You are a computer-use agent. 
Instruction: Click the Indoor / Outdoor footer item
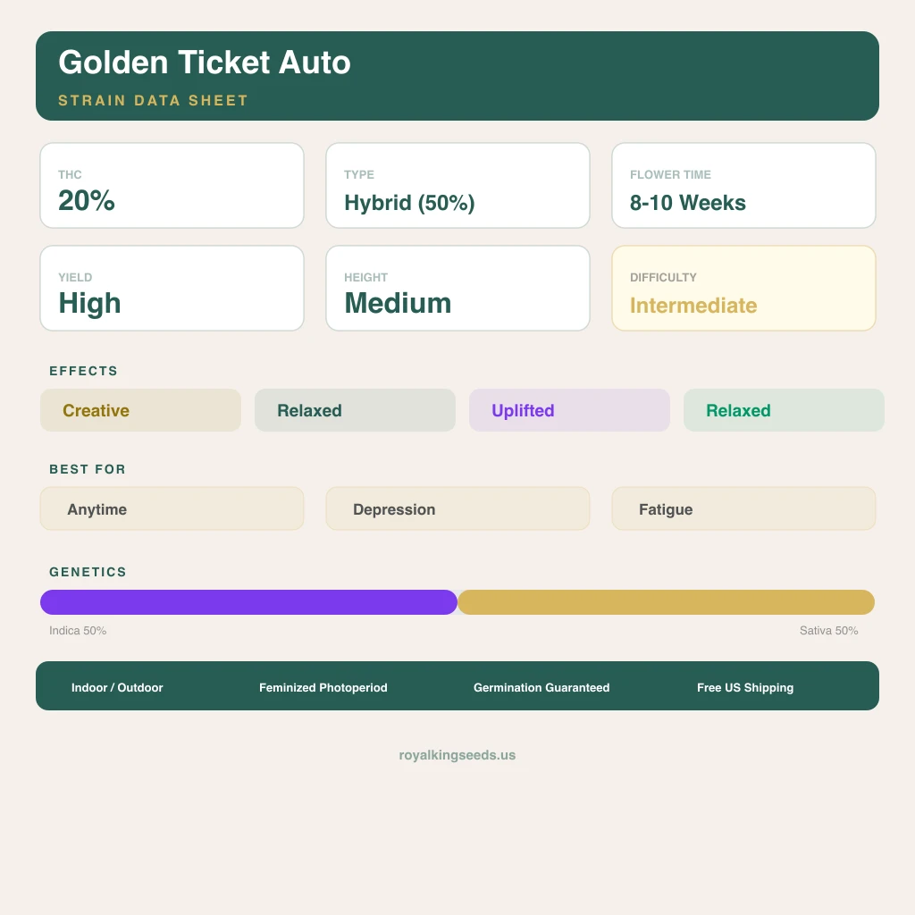(x=117, y=687)
